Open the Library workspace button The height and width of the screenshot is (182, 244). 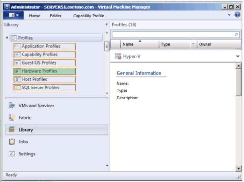[57, 130]
